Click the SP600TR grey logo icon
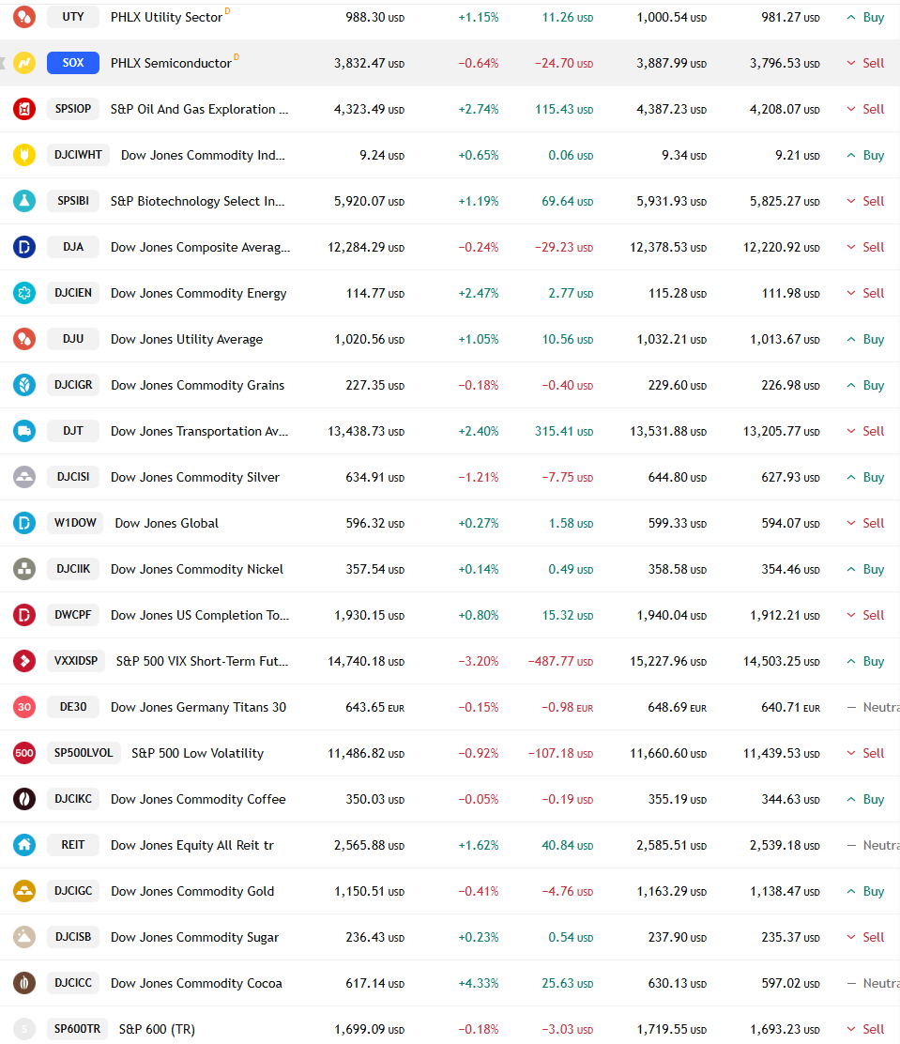 coord(24,1027)
